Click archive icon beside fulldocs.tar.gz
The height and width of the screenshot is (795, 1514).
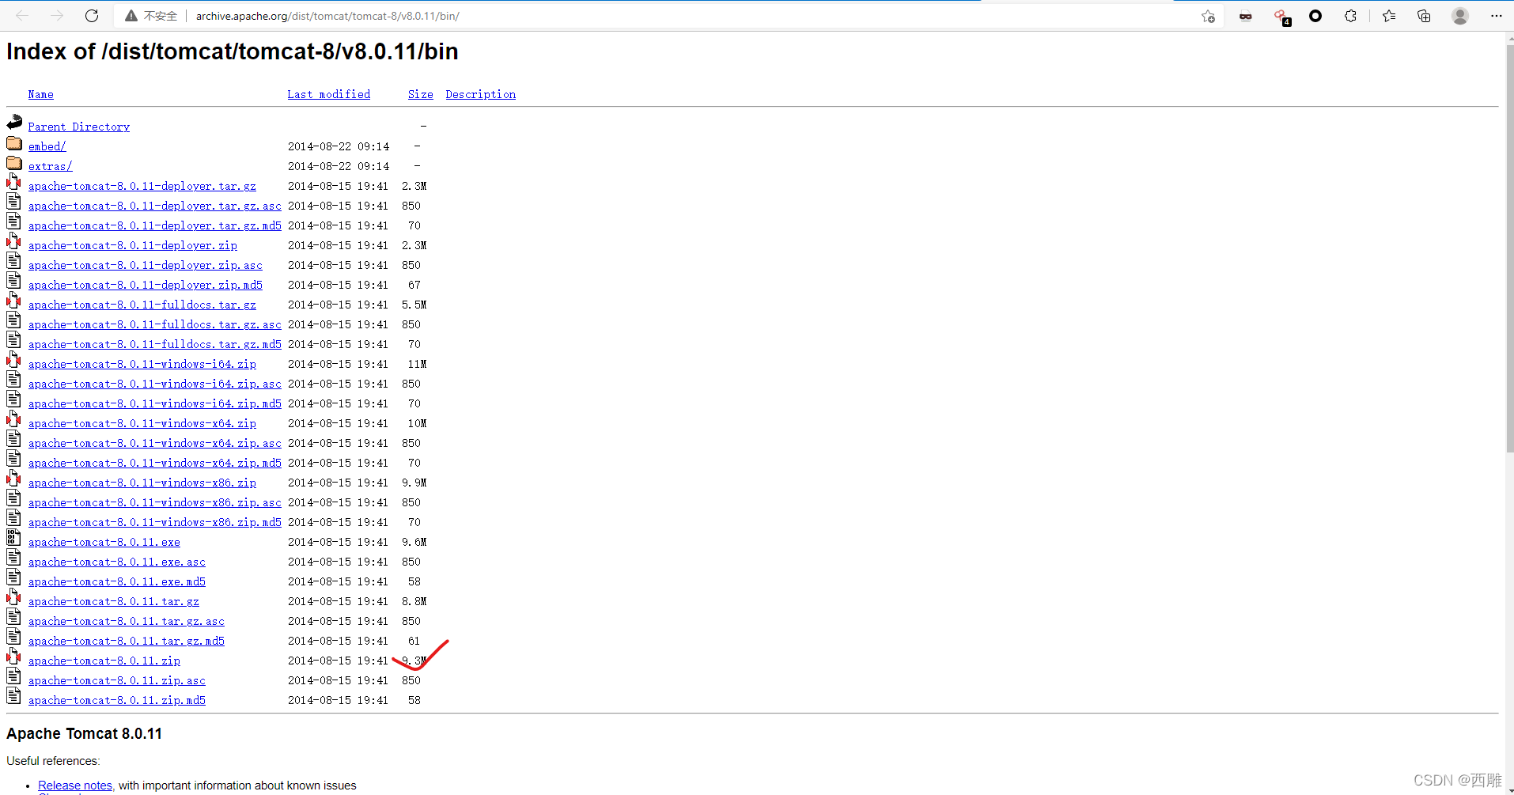(x=14, y=301)
